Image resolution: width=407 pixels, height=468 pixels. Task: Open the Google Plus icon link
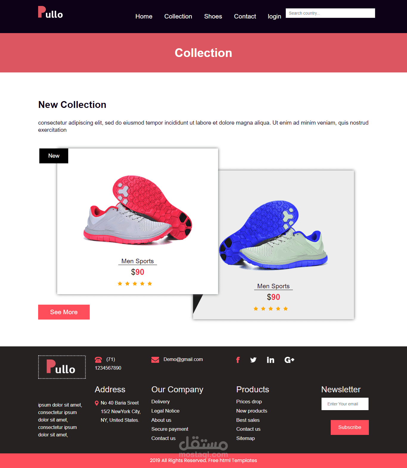(x=289, y=360)
